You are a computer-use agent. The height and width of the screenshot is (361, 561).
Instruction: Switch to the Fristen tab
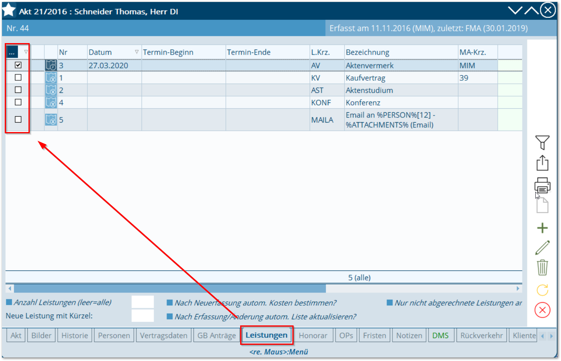coord(375,335)
